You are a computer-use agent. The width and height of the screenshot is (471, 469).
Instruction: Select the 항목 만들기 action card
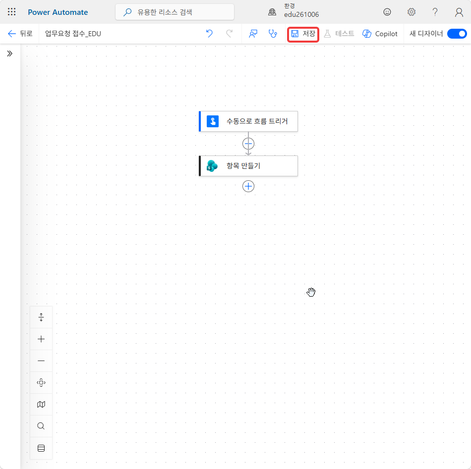tap(248, 165)
